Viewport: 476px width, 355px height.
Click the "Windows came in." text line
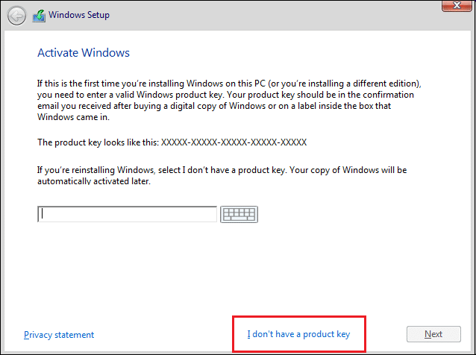coord(72,116)
